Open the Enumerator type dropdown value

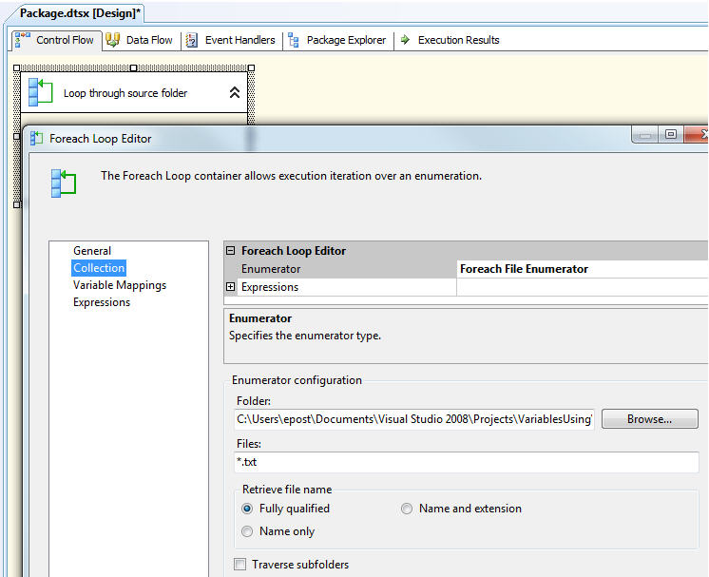pyautogui.click(x=580, y=269)
